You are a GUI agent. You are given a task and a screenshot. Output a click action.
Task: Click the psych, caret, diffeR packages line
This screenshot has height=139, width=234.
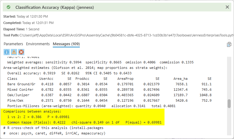pos(54,133)
